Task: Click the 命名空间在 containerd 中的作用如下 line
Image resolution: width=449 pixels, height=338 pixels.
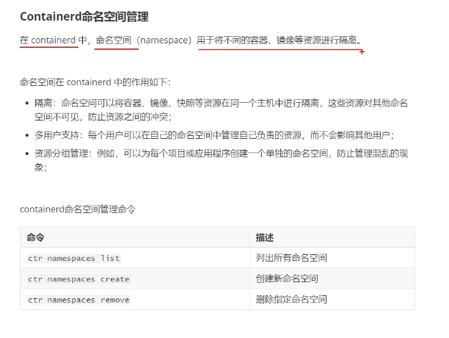Action: click(x=95, y=82)
